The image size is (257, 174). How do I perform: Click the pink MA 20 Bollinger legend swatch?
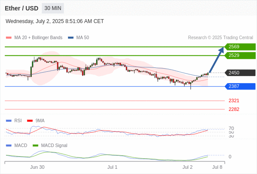tap(9, 38)
